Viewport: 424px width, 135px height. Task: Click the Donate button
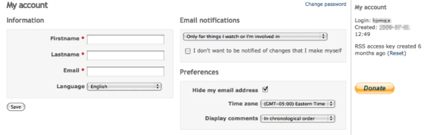coord(375,88)
